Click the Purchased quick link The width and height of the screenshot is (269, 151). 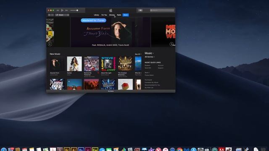pos(148,80)
